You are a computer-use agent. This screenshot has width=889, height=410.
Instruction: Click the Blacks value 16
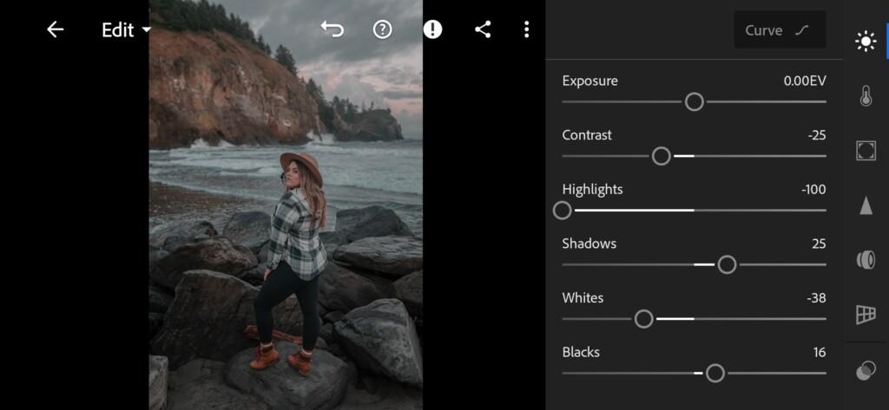coord(820,353)
